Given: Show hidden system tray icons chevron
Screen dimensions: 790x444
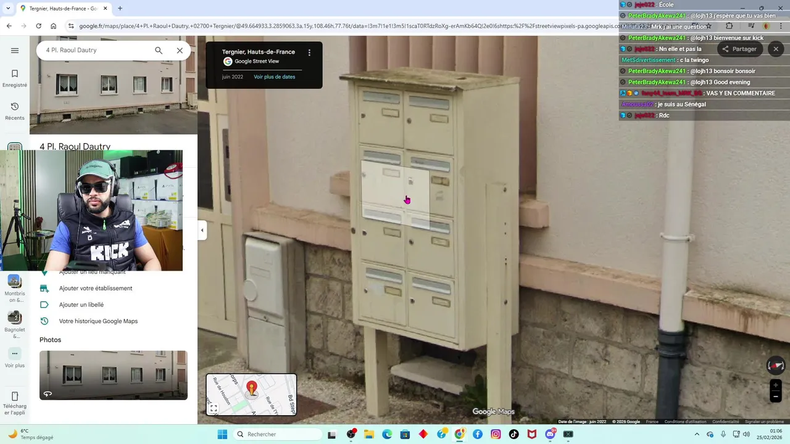Looking at the screenshot, I should pyautogui.click(x=697, y=434).
